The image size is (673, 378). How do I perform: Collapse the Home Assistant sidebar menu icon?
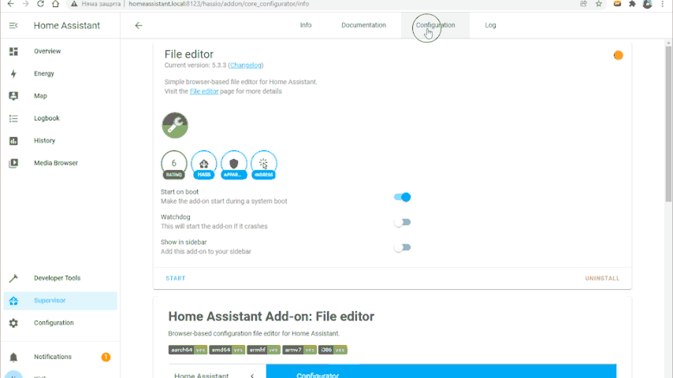pos(13,26)
